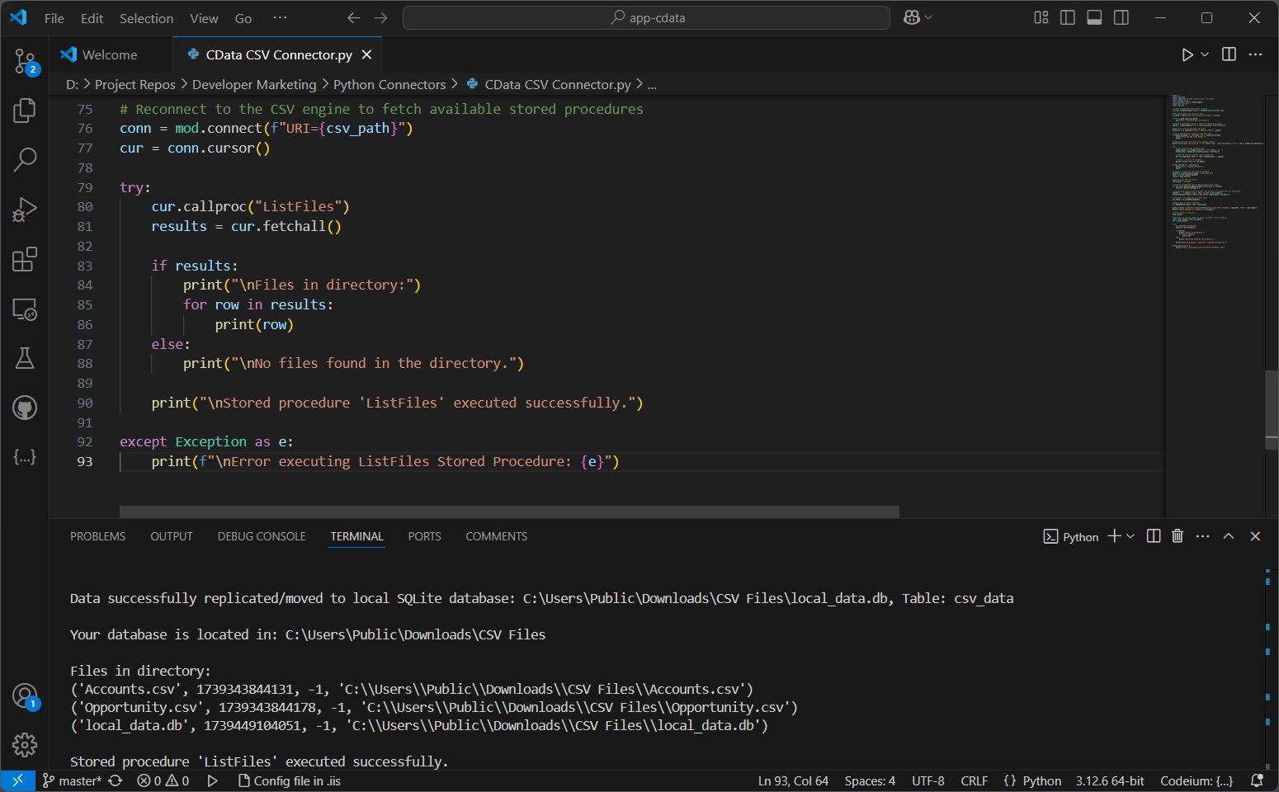Viewport: 1279px width, 792px height.
Task: Open the Run and Debug view
Action: [x=25, y=210]
